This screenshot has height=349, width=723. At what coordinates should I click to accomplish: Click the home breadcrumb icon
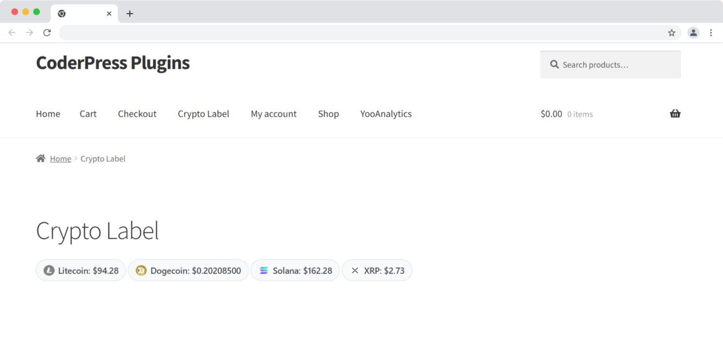tap(41, 158)
